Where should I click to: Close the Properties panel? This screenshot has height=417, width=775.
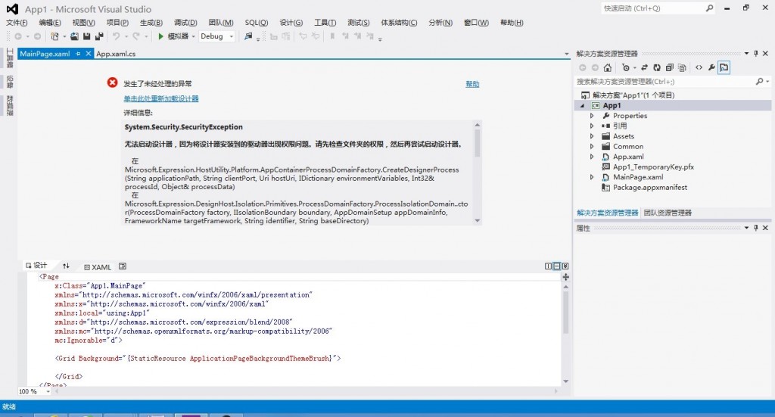coord(766,228)
